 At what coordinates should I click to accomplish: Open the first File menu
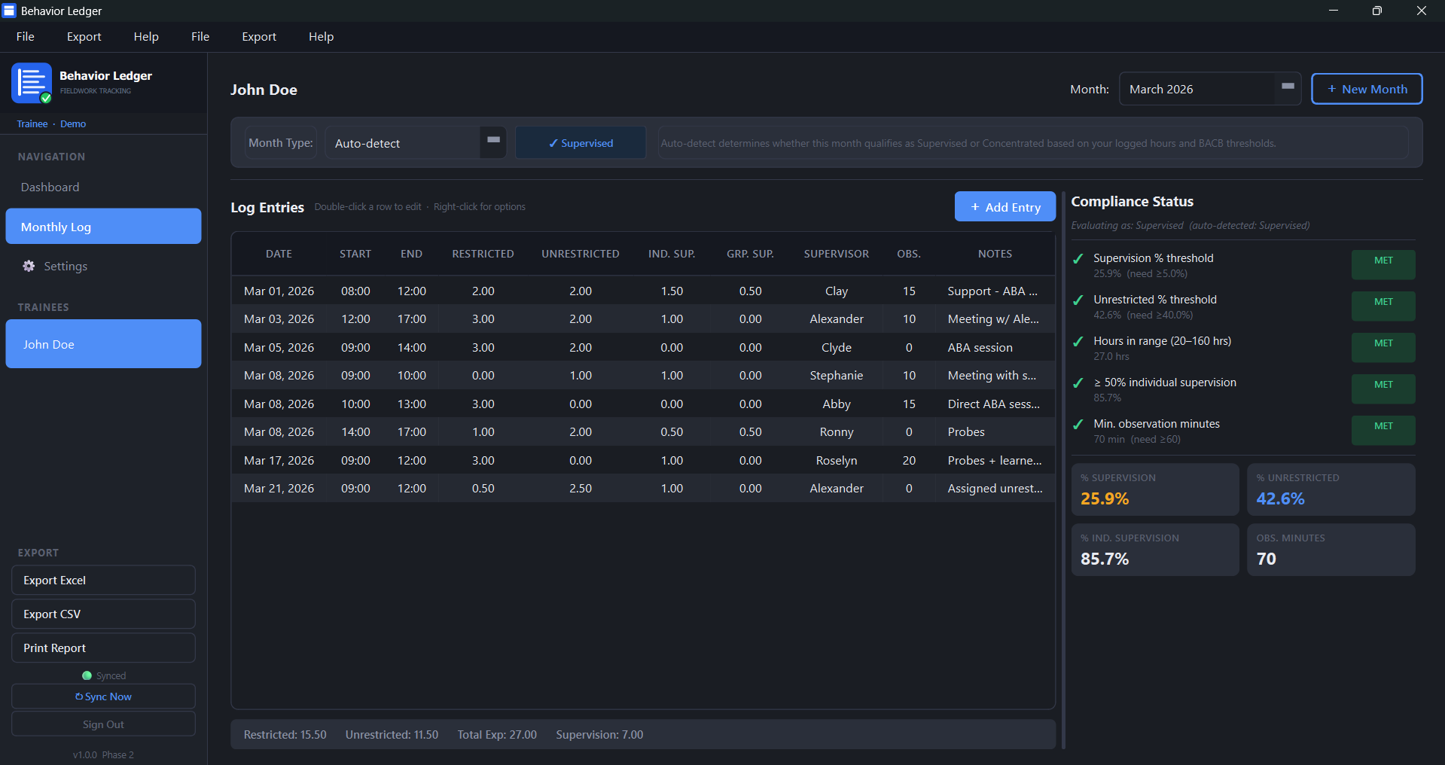click(x=25, y=36)
